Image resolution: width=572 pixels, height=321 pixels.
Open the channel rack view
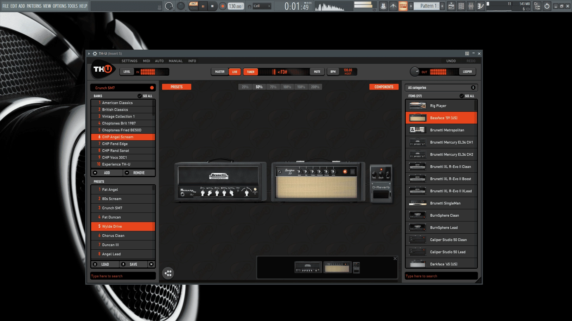click(461, 6)
